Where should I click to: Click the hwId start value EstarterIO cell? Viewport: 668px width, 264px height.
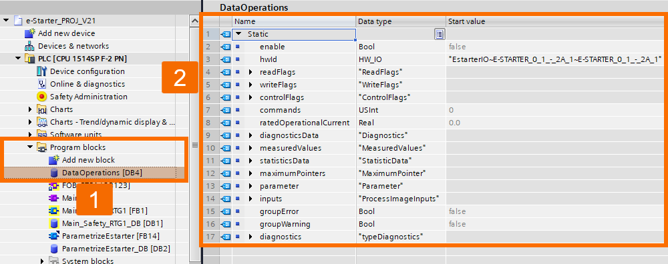pyautogui.click(x=554, y=59)
